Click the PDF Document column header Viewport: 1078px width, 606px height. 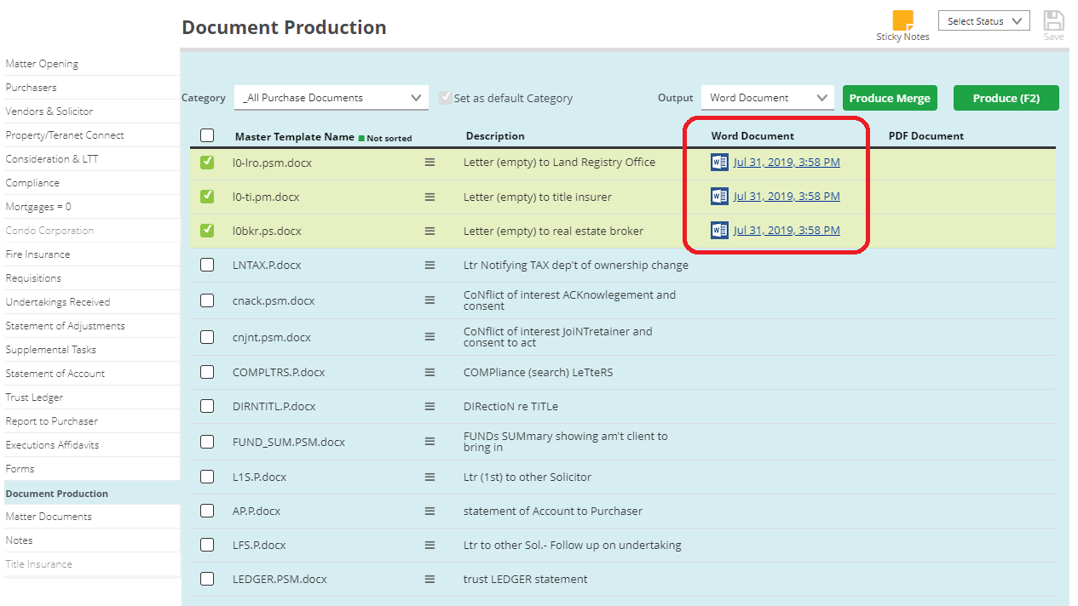(x=926, y=136)
